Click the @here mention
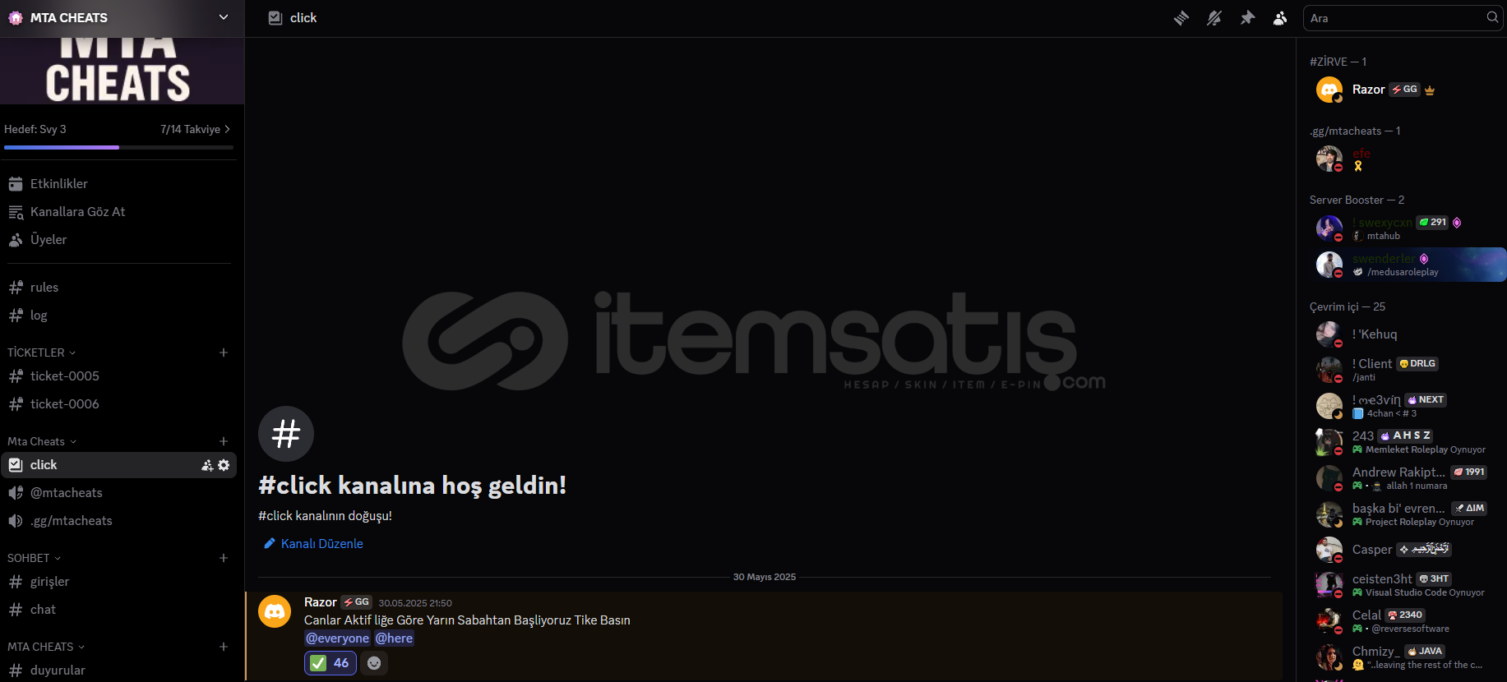Viewport: 1507px width, 682px height. click(395, 638)
